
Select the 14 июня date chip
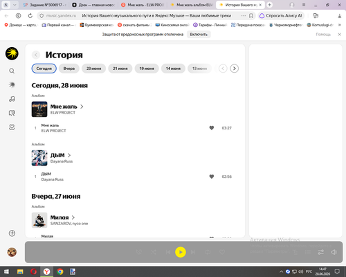[x=173, y=69]
